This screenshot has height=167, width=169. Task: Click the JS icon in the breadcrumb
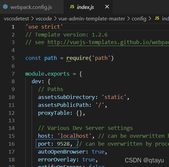click(157, 18)
